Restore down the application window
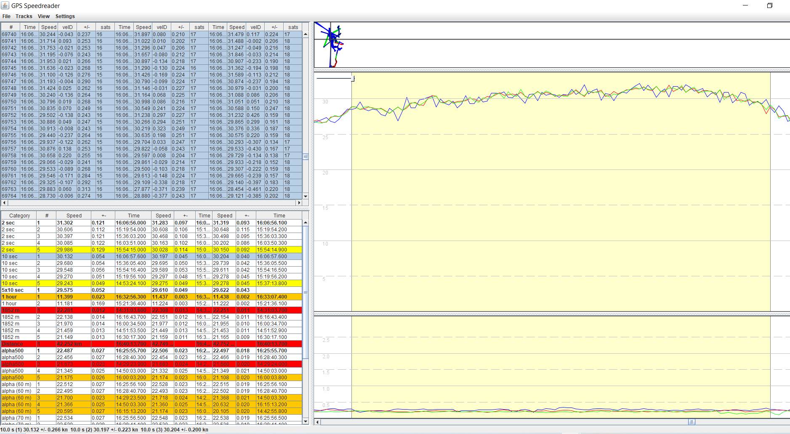Screen dimensions: 790x434 coord(769,5)
